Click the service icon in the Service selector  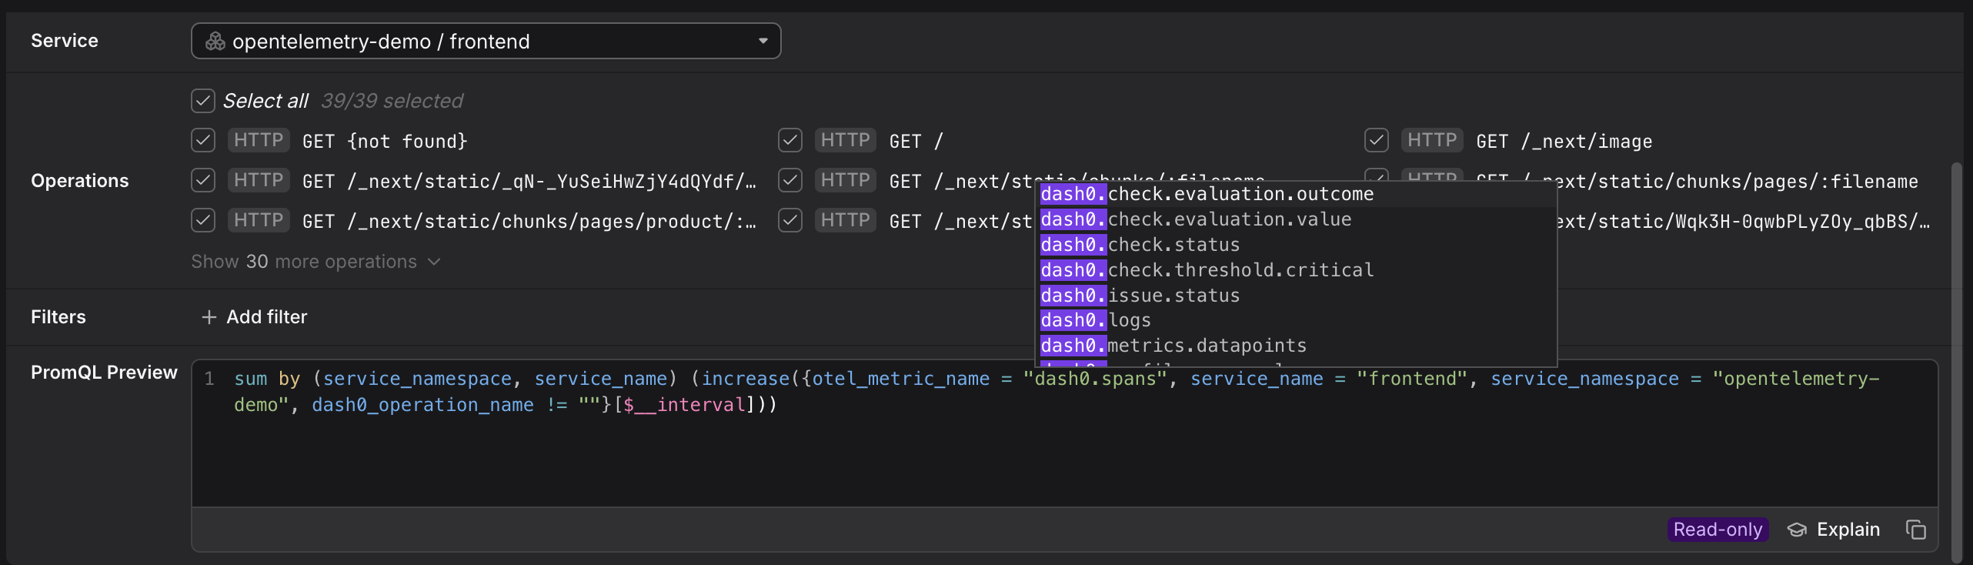tap(215, 42)
